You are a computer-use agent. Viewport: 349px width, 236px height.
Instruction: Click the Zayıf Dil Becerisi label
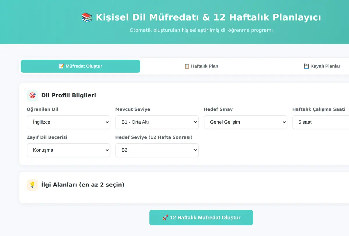[x=47, y=137]
